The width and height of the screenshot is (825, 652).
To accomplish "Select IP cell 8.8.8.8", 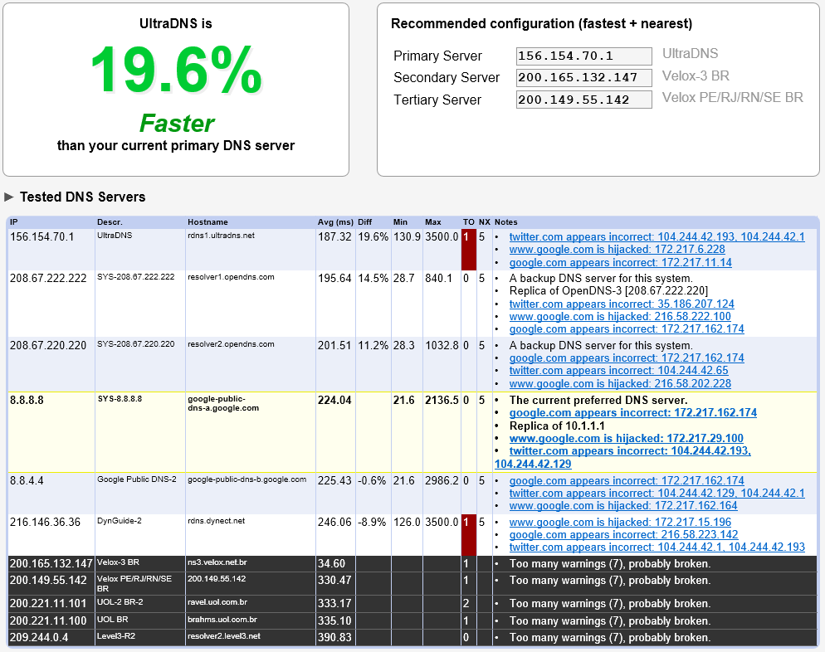I will [x=27, y=401].
